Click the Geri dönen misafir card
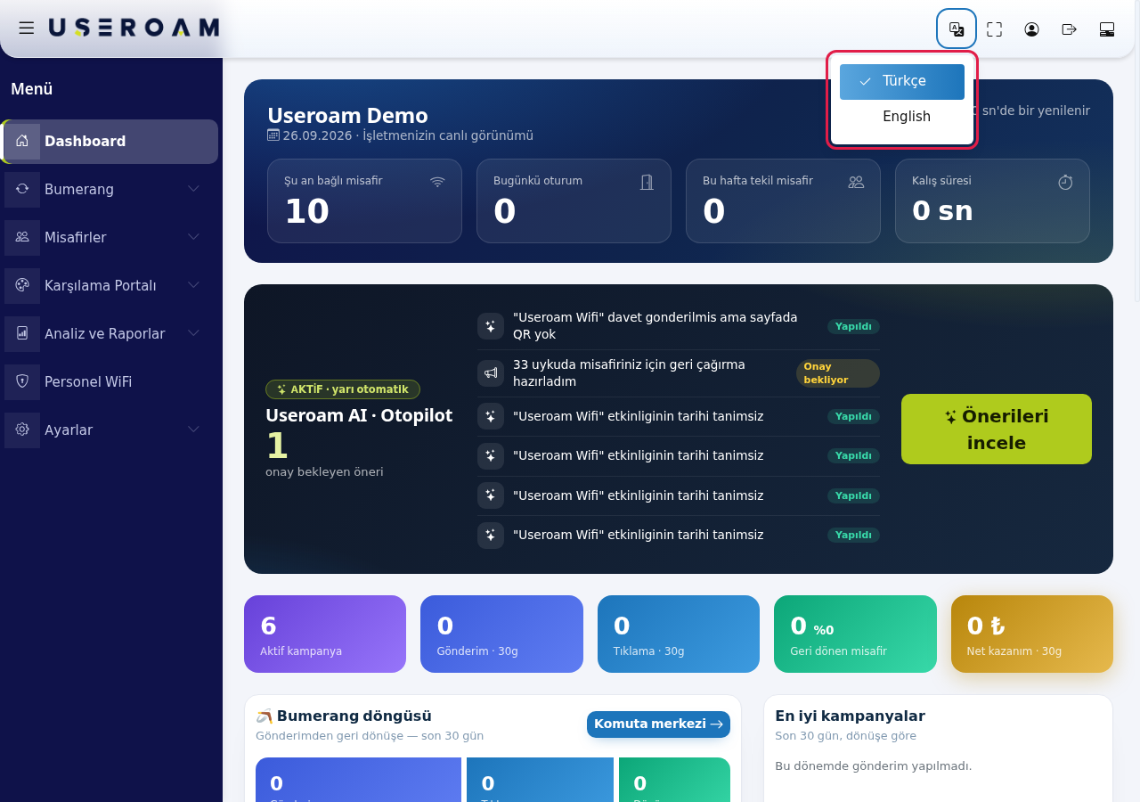Screen dimensions: 1140x802 click(855, 634)
